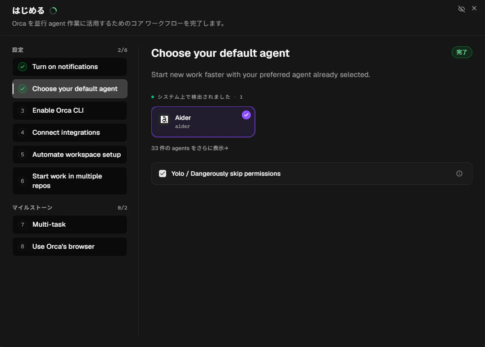This screenshot has height=347, width=485.
Task: Click the 0/2 milestone count
Action: [122, 208]
